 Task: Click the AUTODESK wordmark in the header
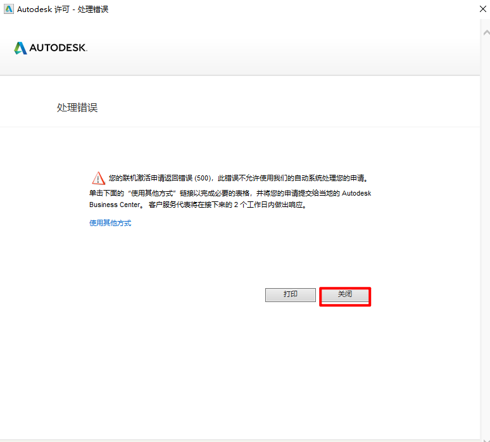coord(58,48)
